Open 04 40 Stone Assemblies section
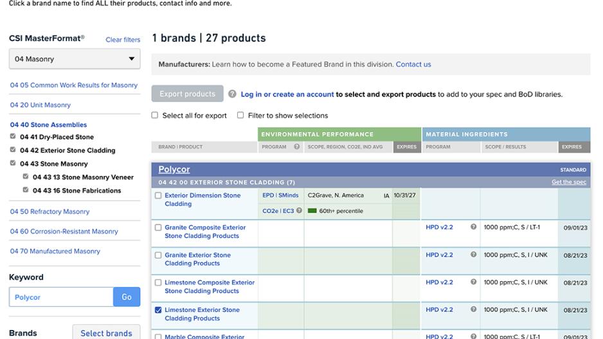Image resolution: width=603 pixels, height=339 pixels. point(48,125)
